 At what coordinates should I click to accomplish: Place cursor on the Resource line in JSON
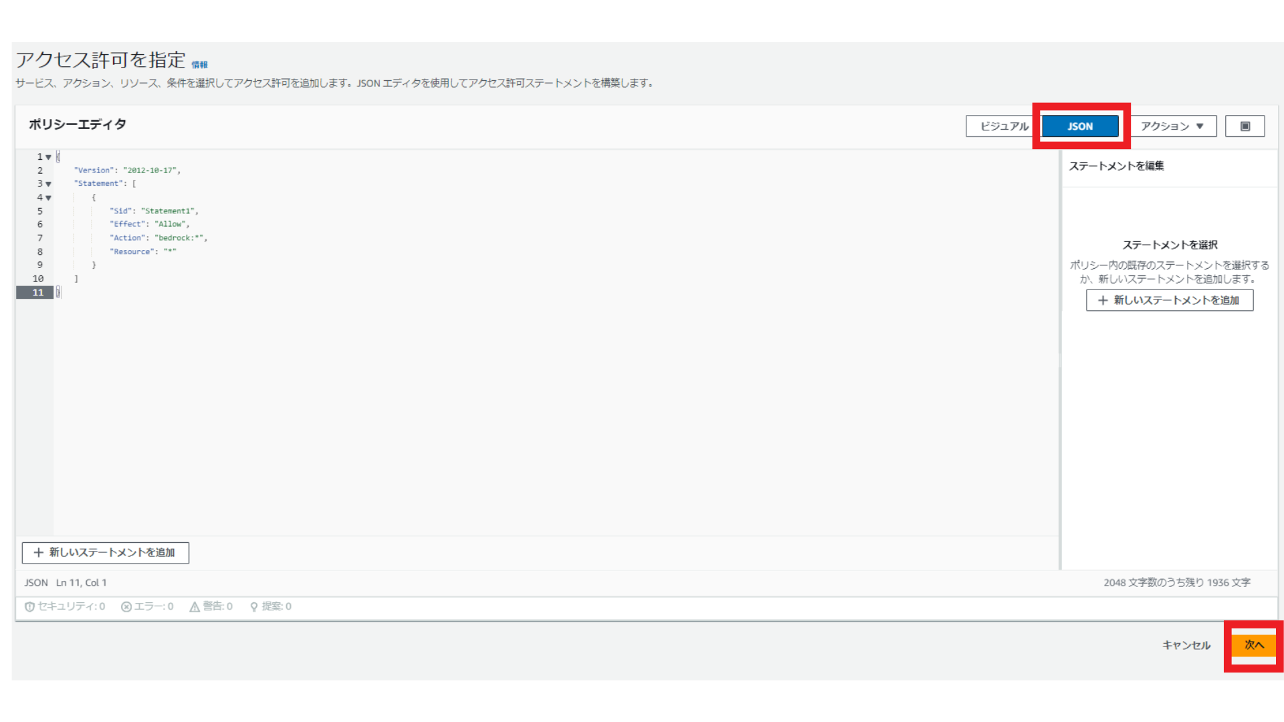click(x=142, y=251)
